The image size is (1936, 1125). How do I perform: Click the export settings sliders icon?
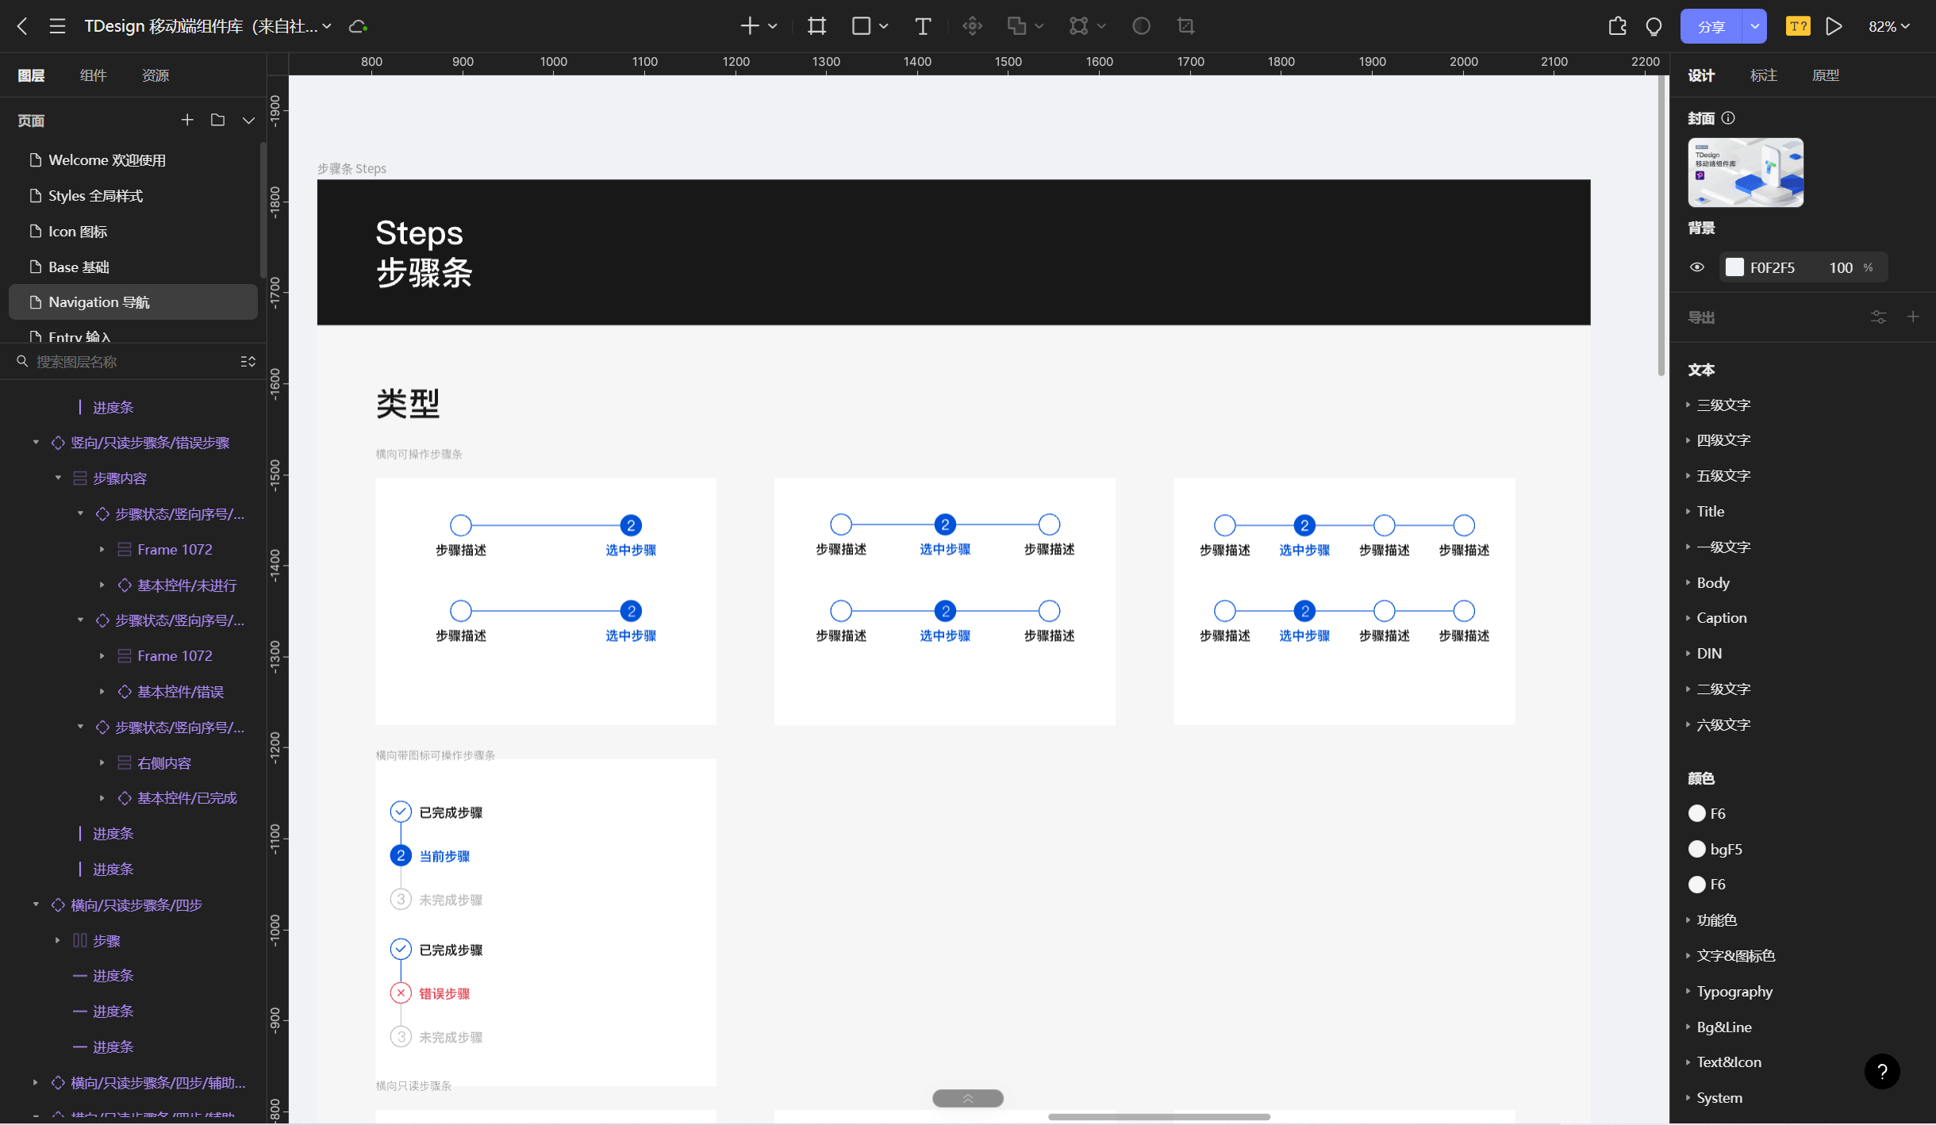pyautogui.click(x=1878, y=317)
